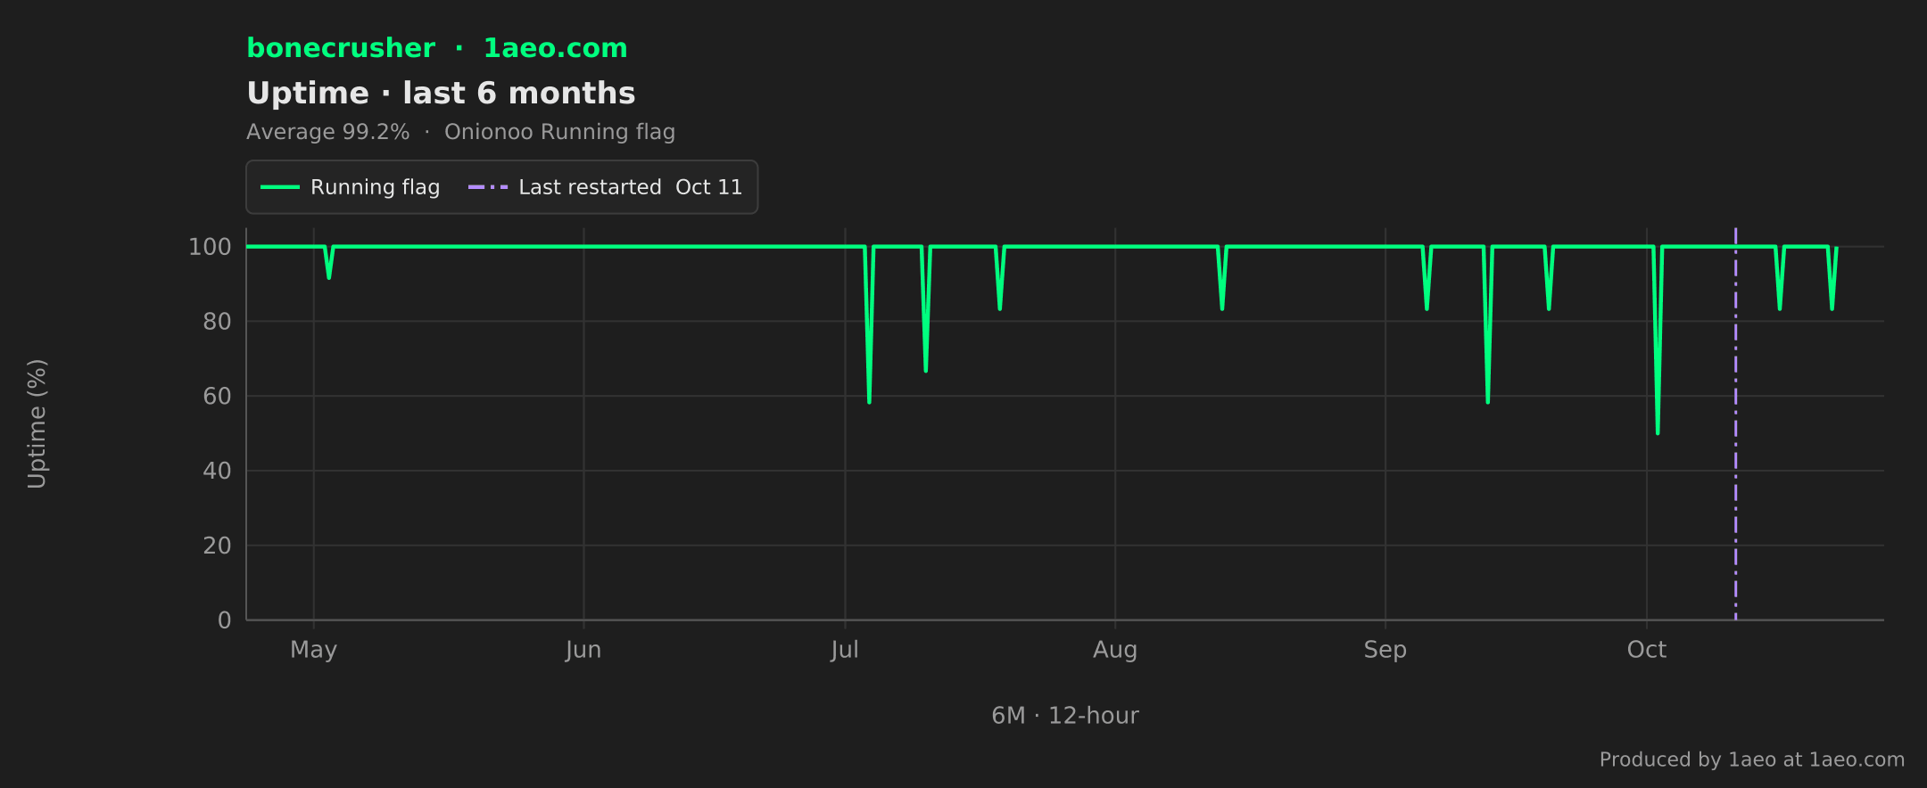The image size is (1927, 788).
Task: Click the '100' y-axis tick label
Action: (x=210, y=247)
